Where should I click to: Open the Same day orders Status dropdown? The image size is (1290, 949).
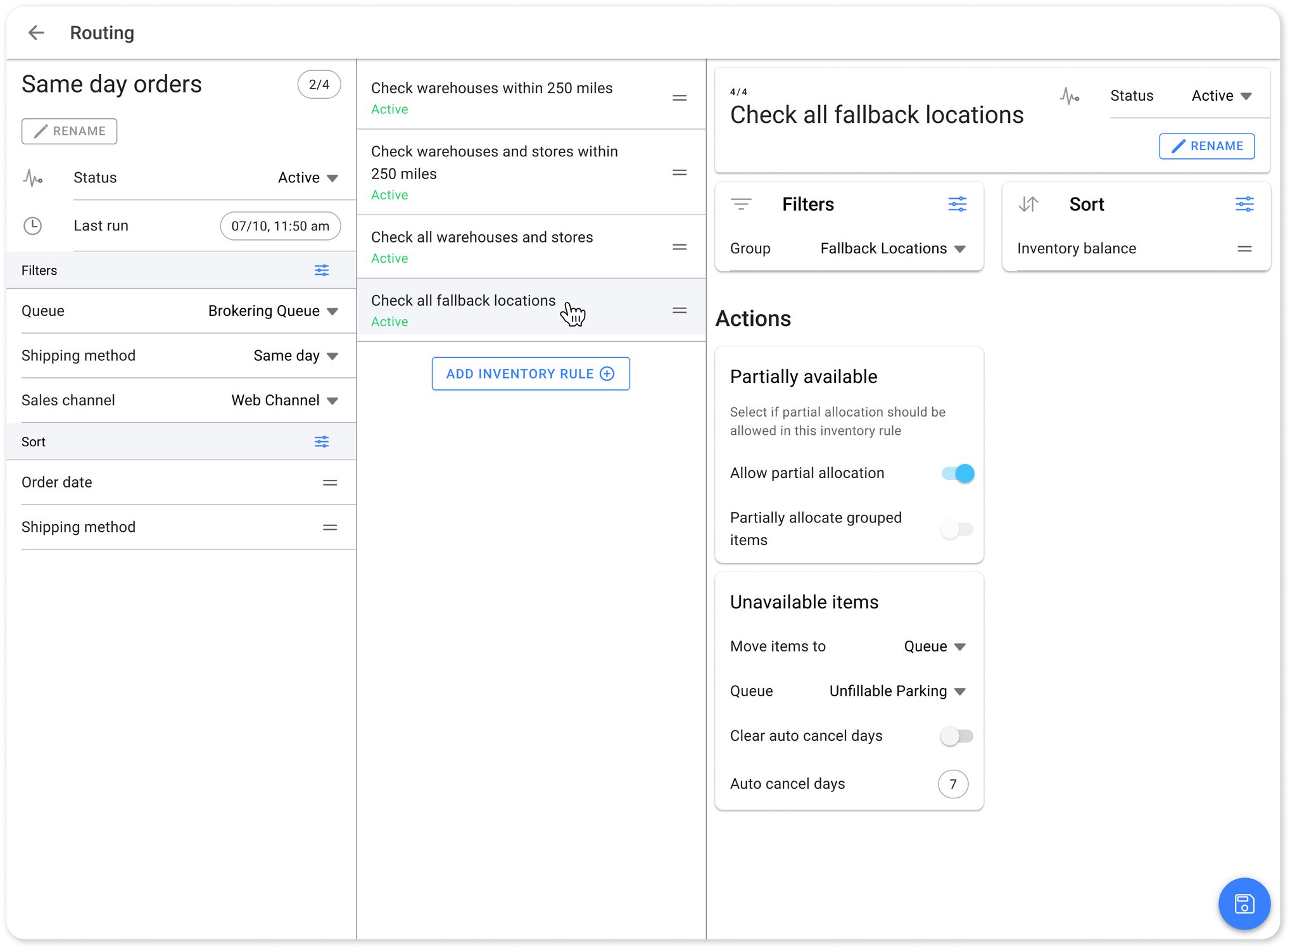tap(308, 178)
